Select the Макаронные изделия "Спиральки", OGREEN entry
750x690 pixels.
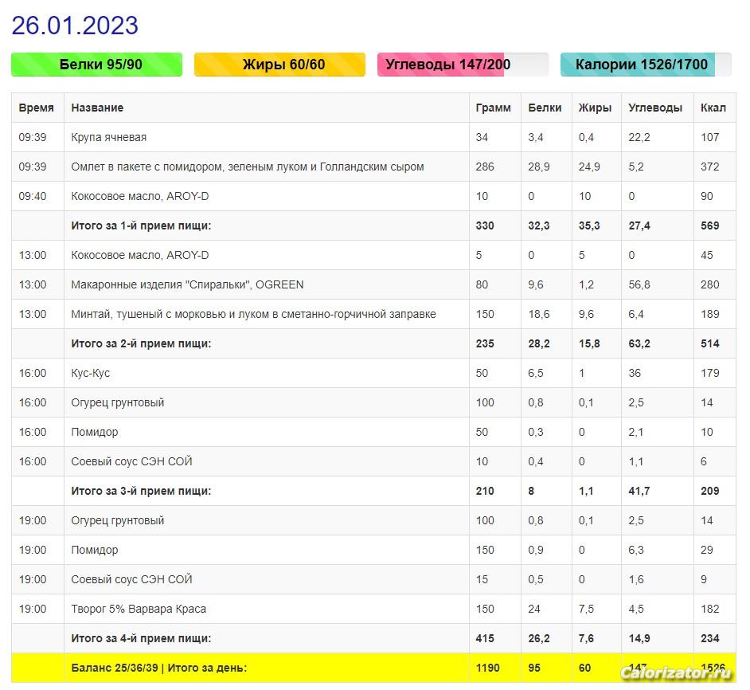pyautogui.click(x=187, y=285)
